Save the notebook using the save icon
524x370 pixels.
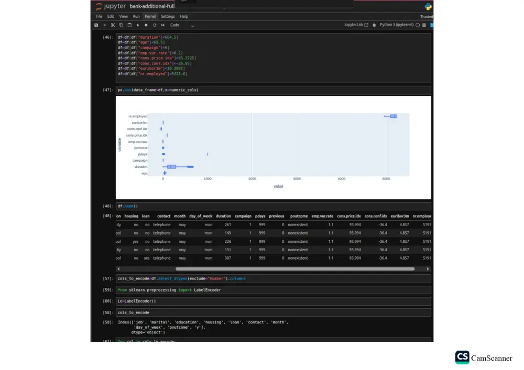point(96,25)
